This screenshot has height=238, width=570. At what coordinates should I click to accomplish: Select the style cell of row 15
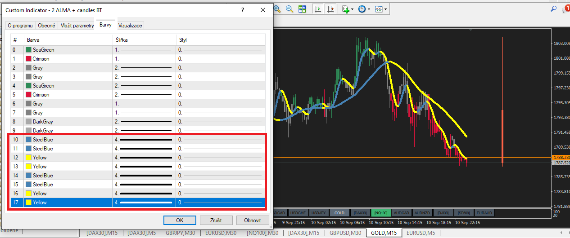click(220, 185)
